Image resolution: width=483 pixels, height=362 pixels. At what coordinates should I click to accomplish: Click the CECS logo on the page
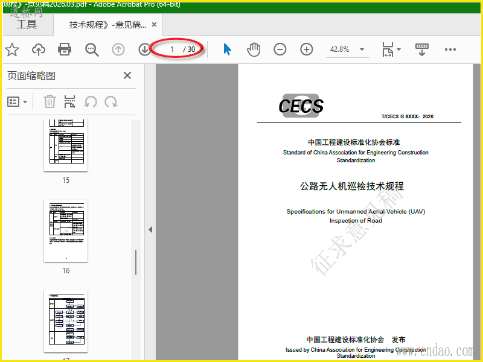click(301, 106)
